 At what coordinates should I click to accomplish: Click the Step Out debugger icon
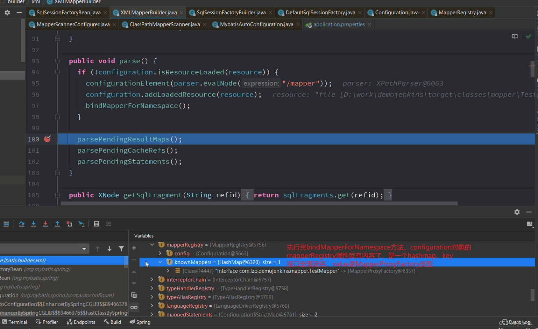coord(57,224)
